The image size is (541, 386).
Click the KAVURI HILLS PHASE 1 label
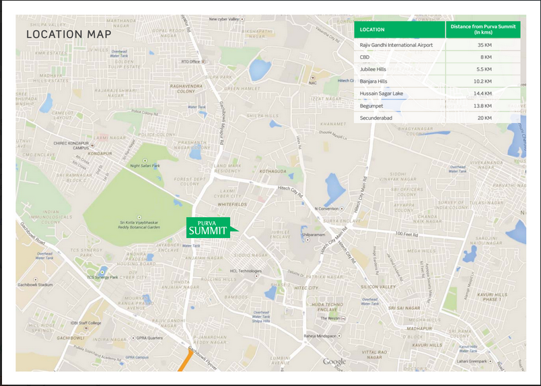point(492,297)
